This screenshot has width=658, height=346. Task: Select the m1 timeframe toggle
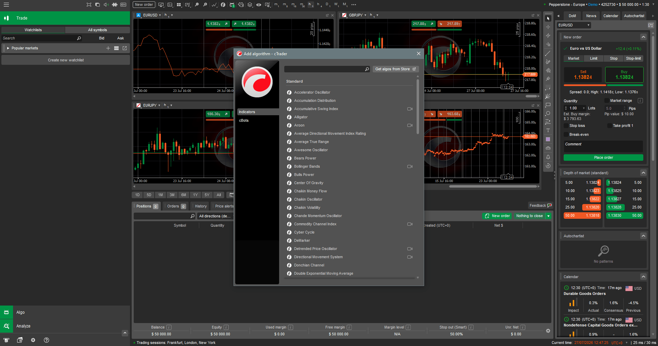point(276,5)
